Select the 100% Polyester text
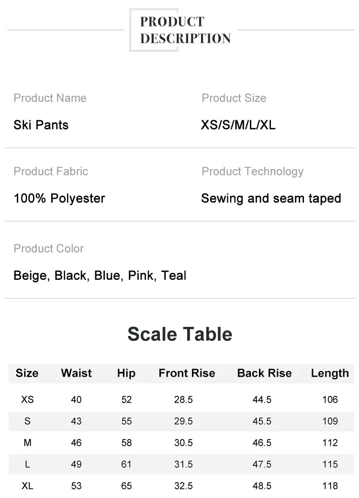Viewport: 359px width, 498px height. 59,198
